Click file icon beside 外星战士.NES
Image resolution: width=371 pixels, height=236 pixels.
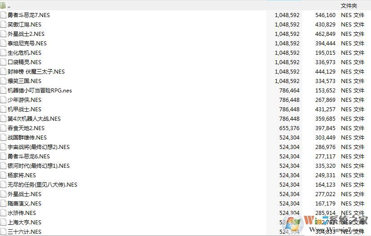tap(3, 194)
